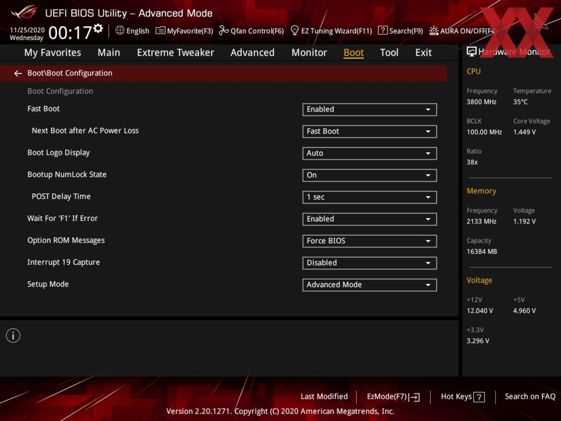Click the 1.449 V core voltage value
Screen dimensions: 561x421
(x=524, y=132)
